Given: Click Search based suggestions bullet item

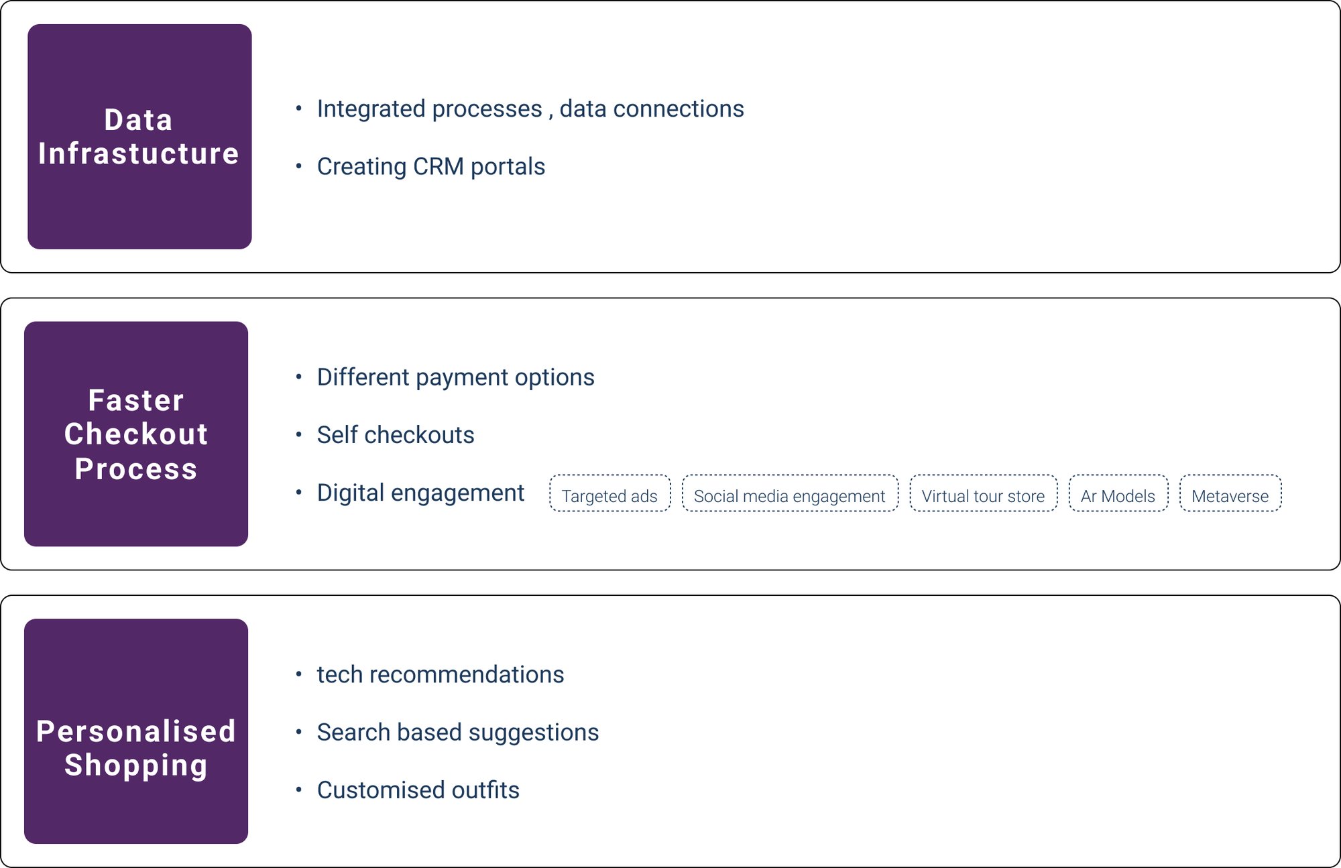Looking at the screenshot, I should tap(458, 732).
